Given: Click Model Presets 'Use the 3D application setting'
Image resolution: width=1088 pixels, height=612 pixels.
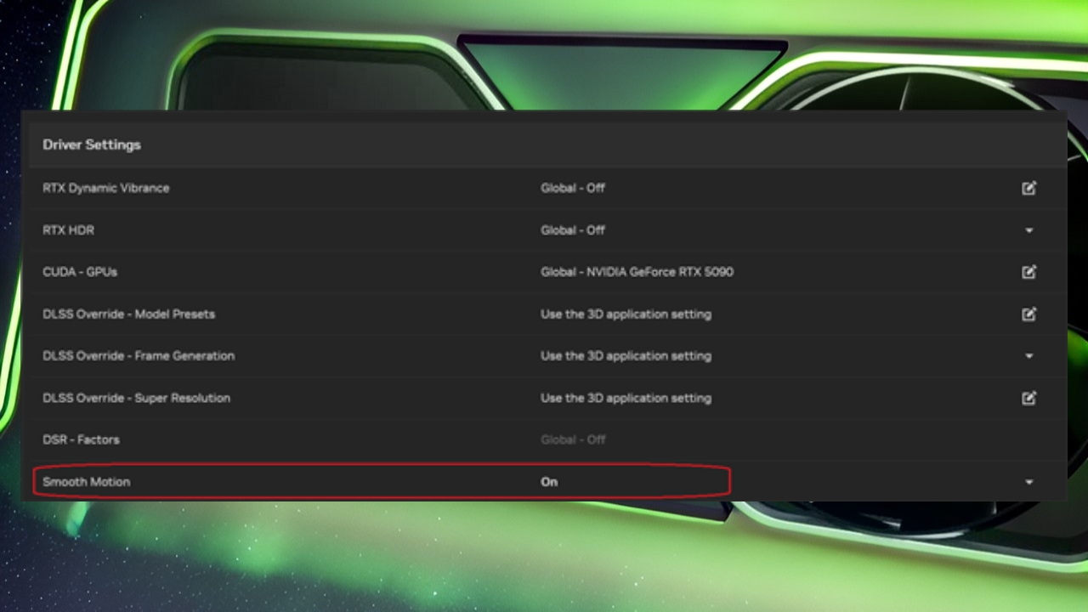Looking at the screenshot, I should coord(626,314).
